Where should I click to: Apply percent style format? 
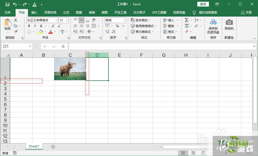coord(117,26)
